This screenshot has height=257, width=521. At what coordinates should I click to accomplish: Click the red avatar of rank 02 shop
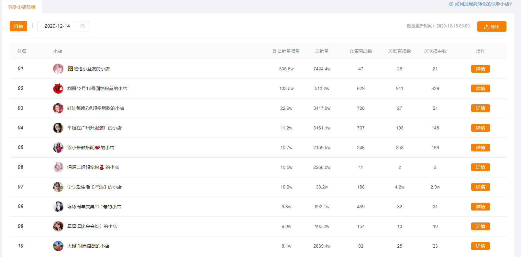58,88
